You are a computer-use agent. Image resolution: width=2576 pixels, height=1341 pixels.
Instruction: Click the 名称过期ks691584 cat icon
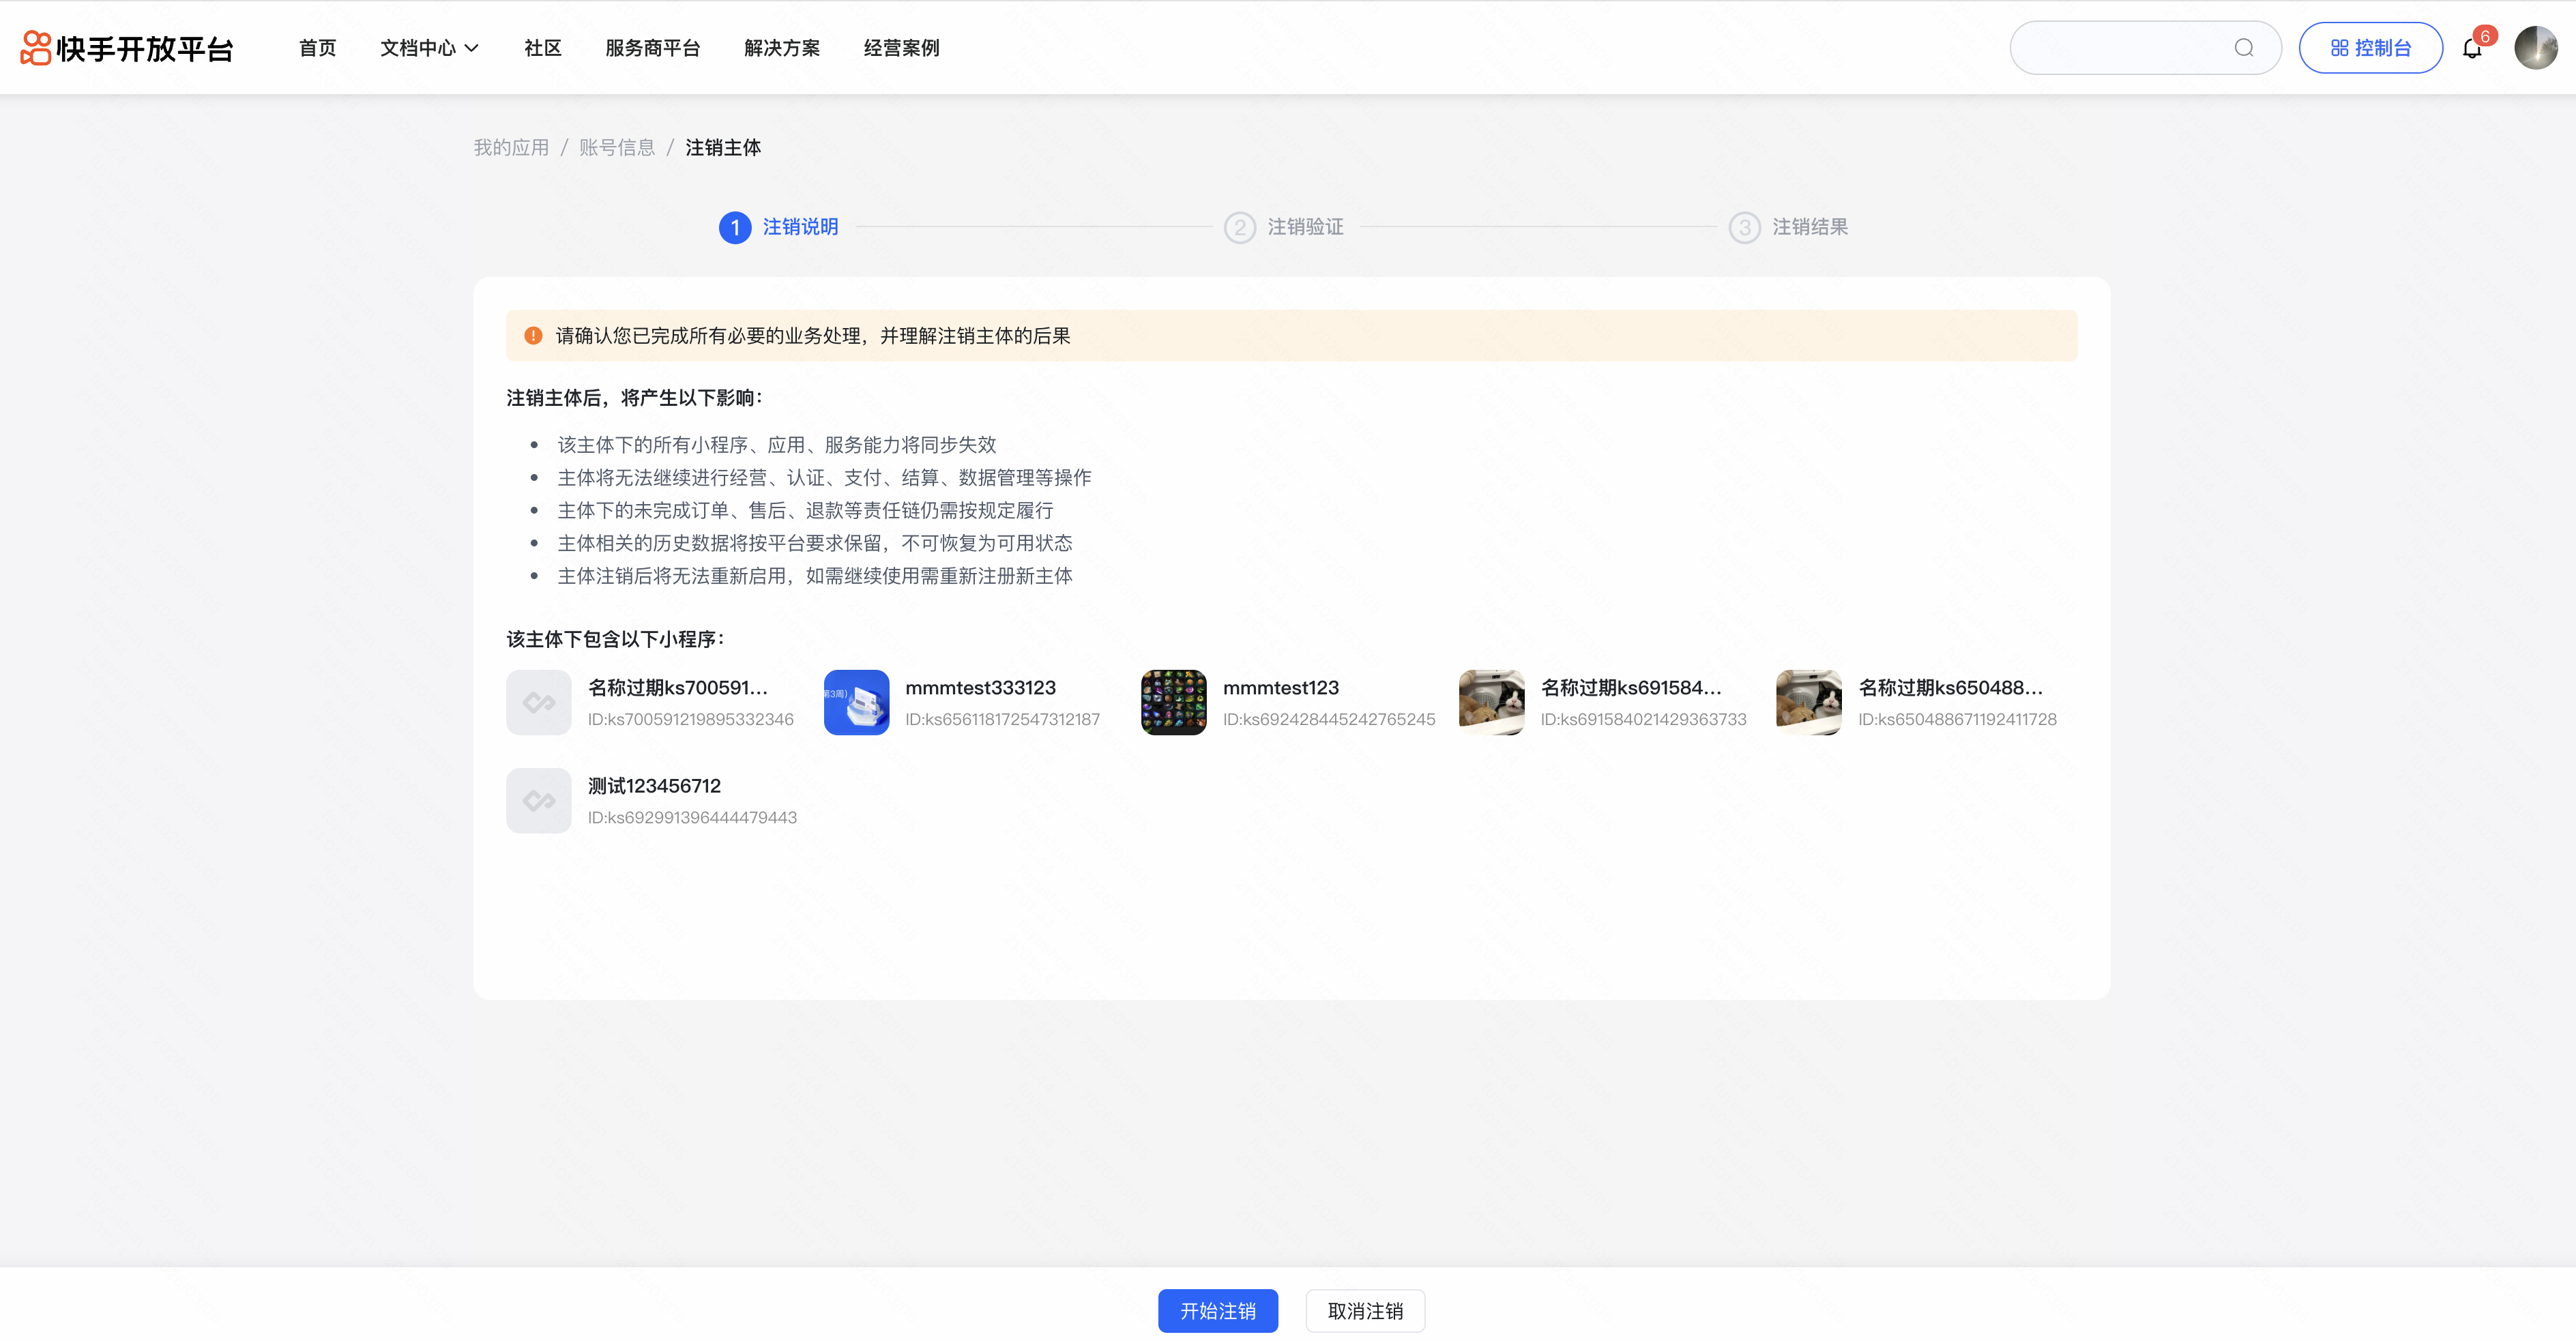click(x=1491, y=702)
